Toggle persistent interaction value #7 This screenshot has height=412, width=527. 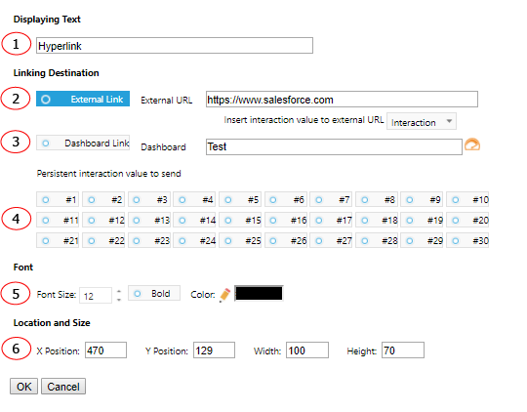[x=331, y=199]
